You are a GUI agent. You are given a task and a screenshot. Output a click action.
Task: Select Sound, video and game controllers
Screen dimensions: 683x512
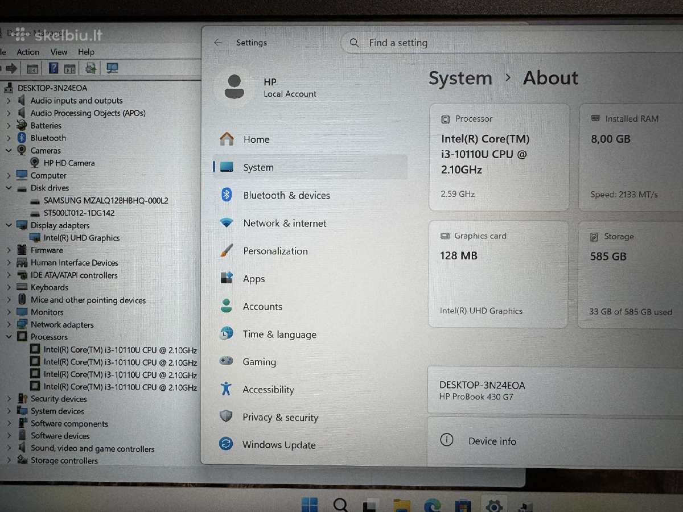[x=92, y=449]
